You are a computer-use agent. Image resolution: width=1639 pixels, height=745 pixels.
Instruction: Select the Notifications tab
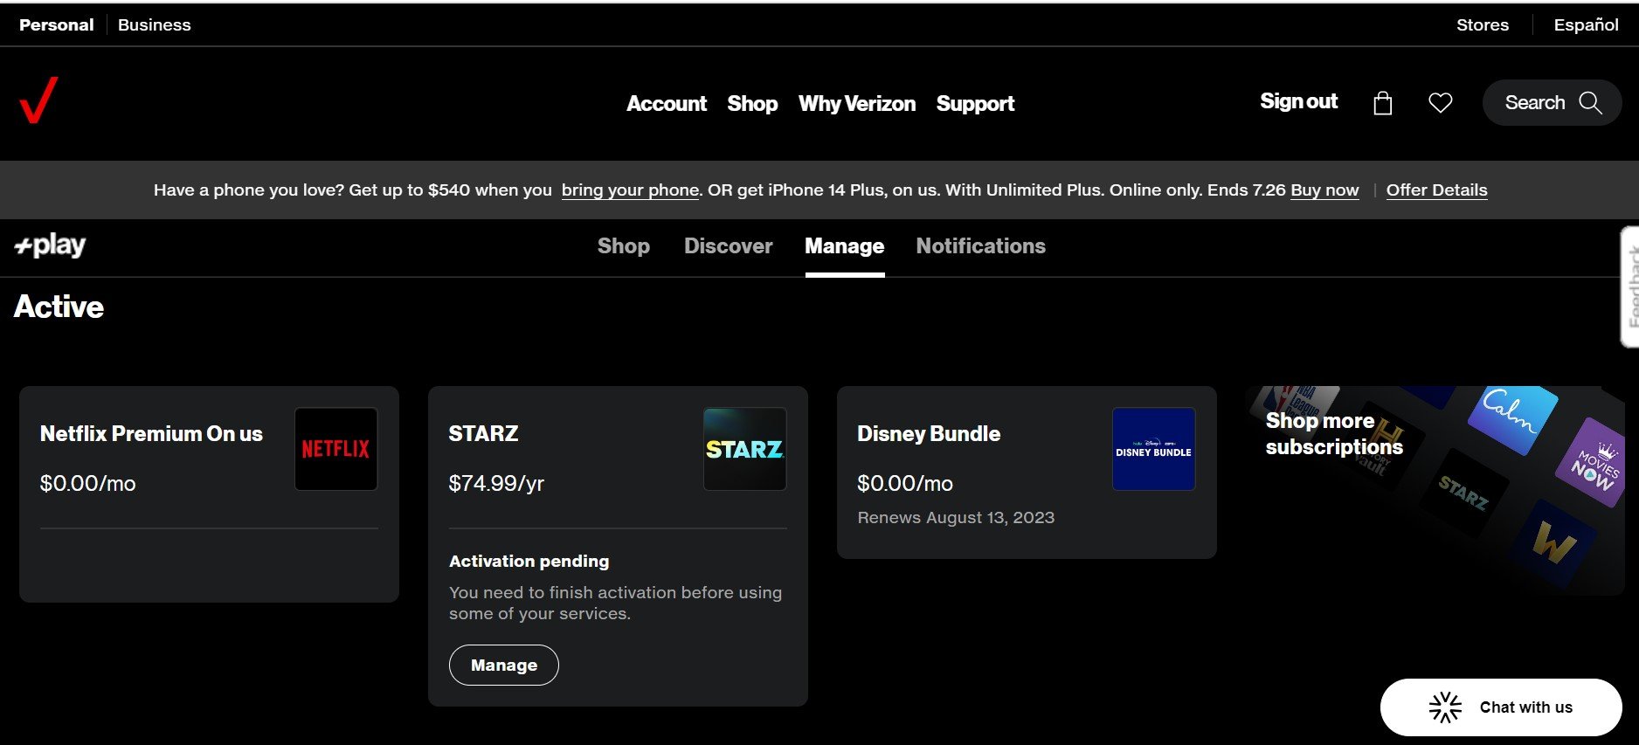[x=980, y=246]
